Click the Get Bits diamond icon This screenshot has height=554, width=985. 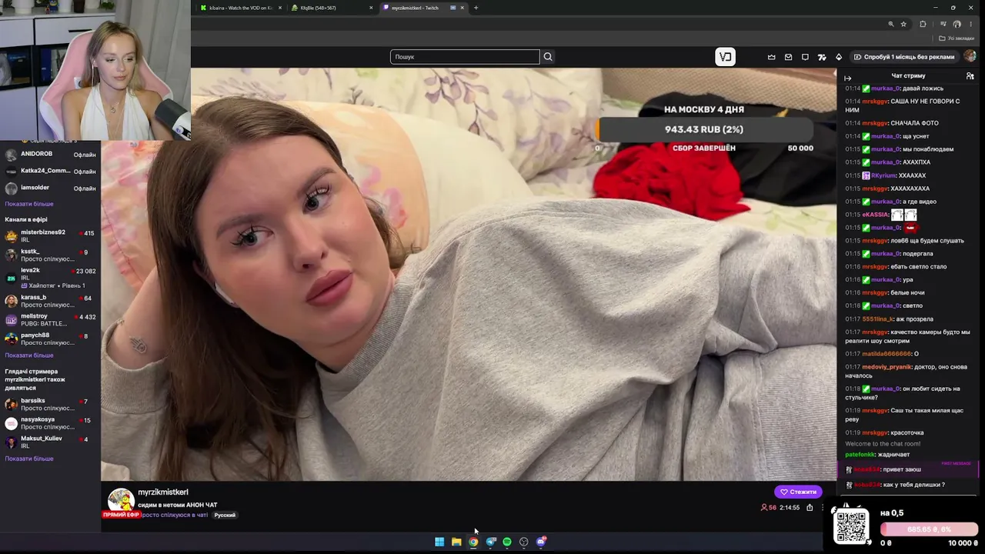click(x=839, y=57)
